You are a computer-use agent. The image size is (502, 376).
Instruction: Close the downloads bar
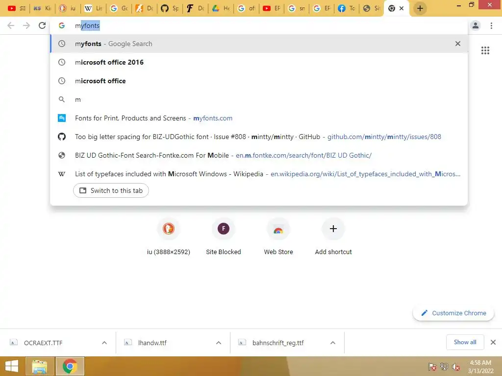(493, 342)
